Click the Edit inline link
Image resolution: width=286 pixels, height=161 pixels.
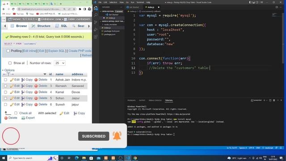pyautogui.click(x=29, y=51)
